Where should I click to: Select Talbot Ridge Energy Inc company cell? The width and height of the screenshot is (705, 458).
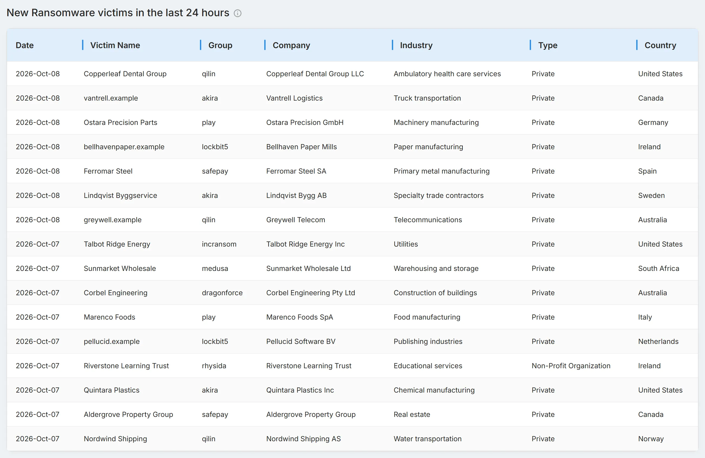click(305, 244)
